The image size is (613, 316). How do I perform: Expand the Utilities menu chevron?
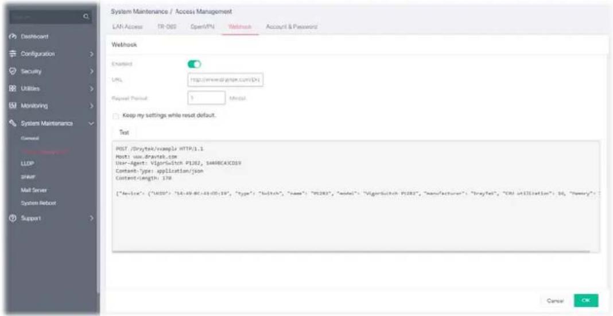tap(91, 89)
